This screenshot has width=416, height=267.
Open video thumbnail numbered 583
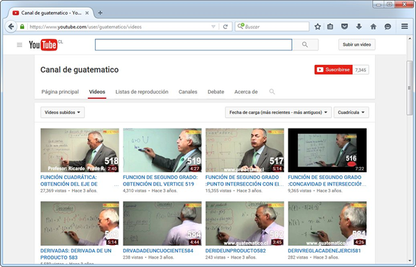(x=80, y=223)
